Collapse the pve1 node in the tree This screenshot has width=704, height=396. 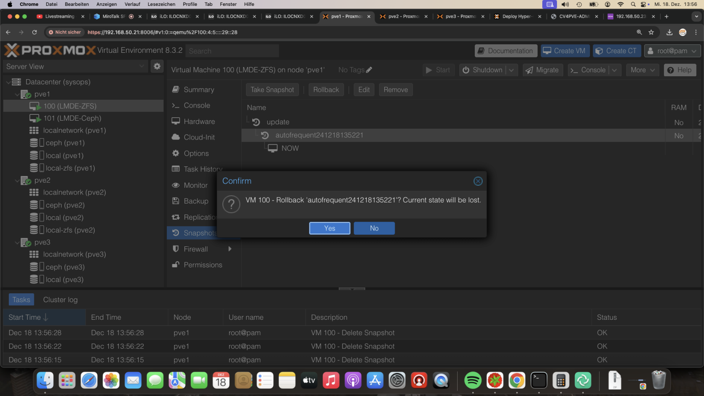tap(17, 94)
